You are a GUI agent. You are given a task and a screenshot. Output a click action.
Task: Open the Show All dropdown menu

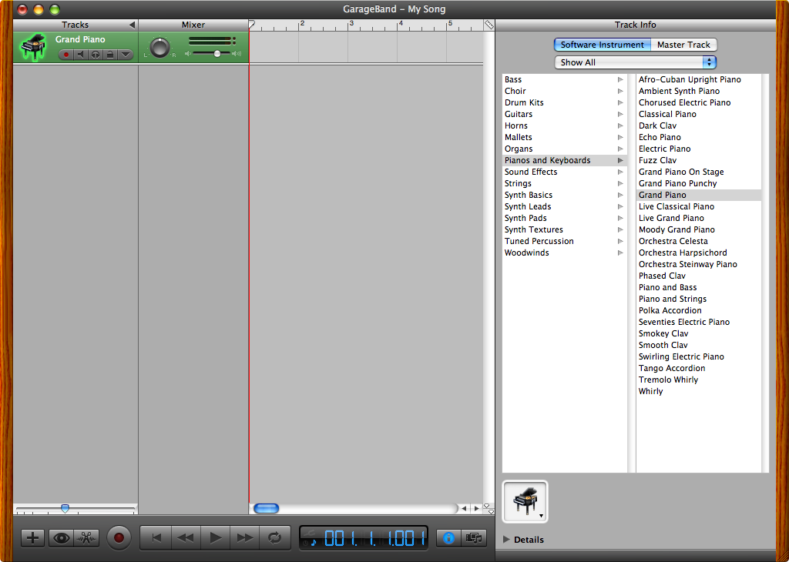pyautogui.click(x=635, y=62)
